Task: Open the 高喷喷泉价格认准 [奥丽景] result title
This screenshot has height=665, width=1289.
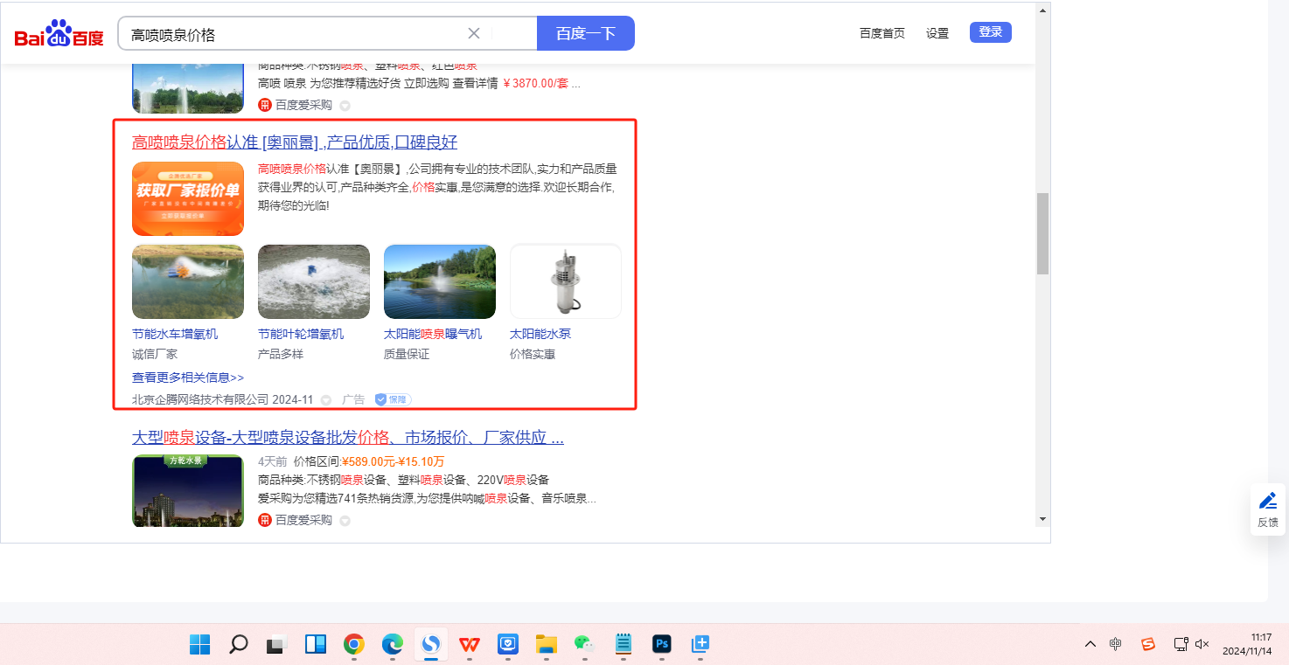Action: [x=295, y=142]
